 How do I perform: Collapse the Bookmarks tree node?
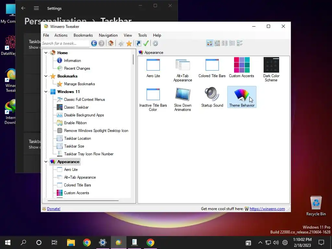tap(46, 76)
